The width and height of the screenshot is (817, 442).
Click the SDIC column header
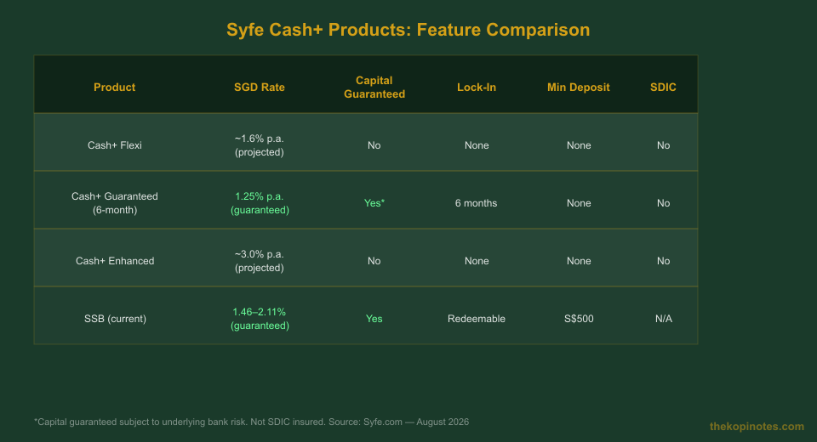click(663, 87)
